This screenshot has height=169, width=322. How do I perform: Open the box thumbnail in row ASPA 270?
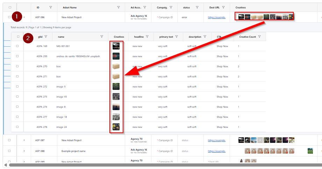pyautogui.click(x=116, y=66)
